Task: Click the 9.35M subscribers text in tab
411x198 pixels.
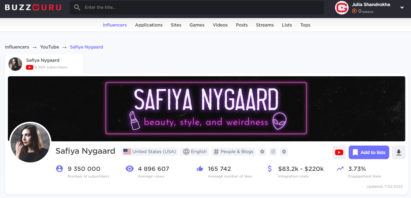Action: tap(51, 67)
